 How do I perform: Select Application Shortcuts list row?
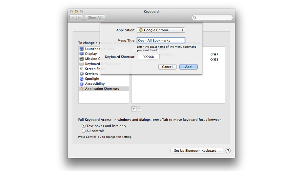pos(104,89)
